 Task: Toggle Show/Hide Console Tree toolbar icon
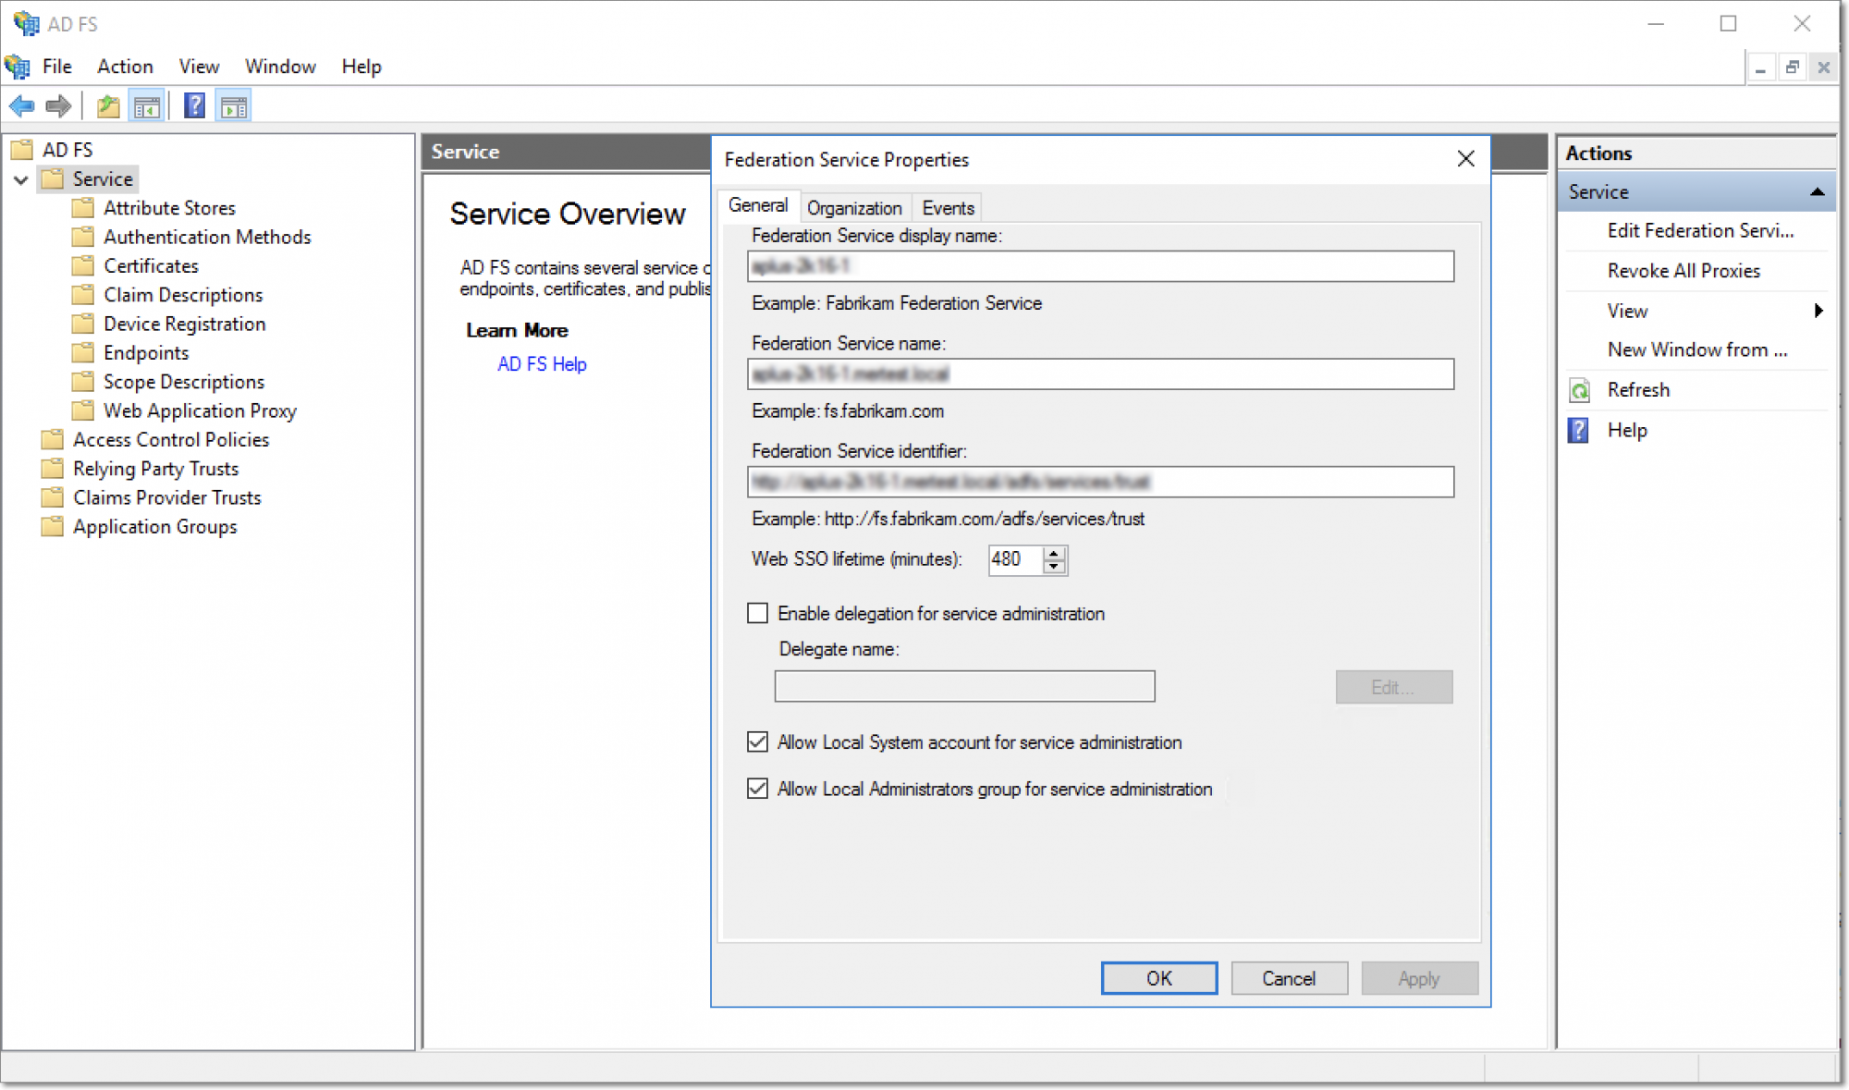click(147, 106)
